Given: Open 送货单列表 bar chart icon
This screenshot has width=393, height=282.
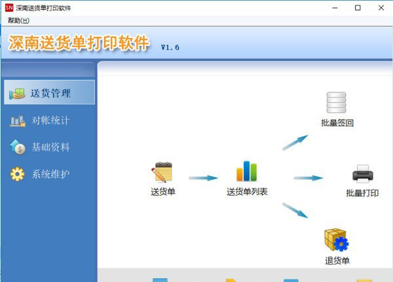Looking at the screenshot, I should point(247,171).
